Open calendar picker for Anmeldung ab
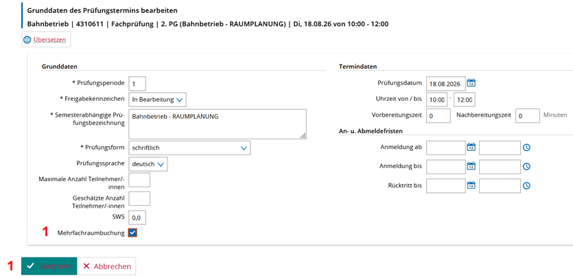The image size is (573, 278). pos(471,147)
